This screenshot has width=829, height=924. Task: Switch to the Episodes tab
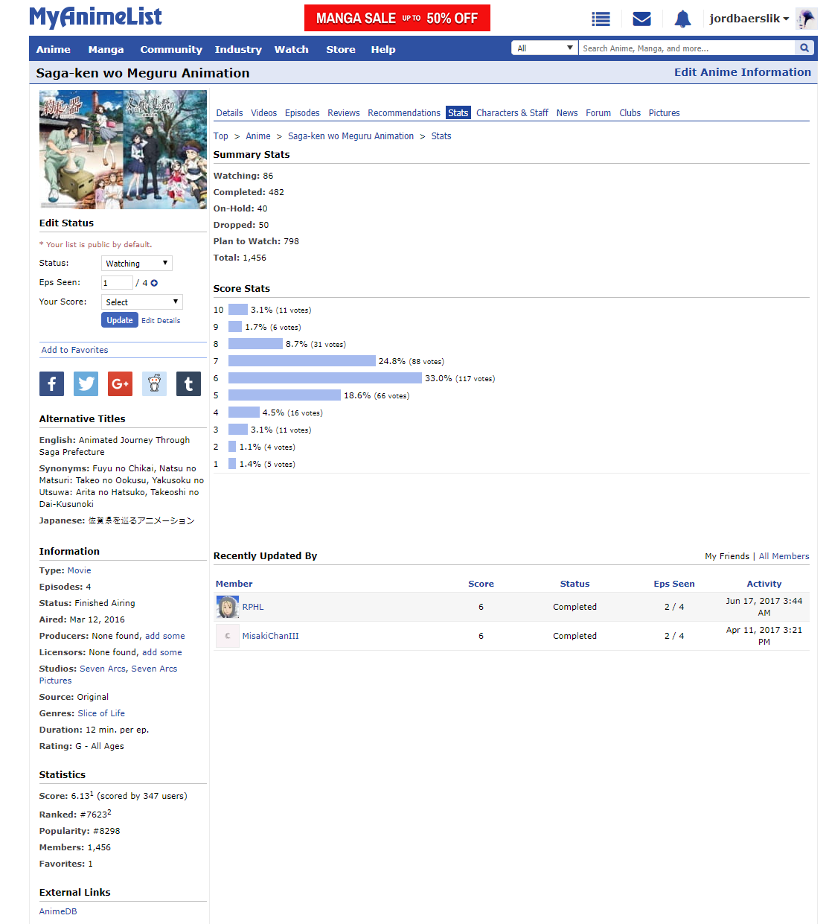[302, 113]
